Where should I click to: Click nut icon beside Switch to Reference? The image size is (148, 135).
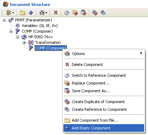67,75
